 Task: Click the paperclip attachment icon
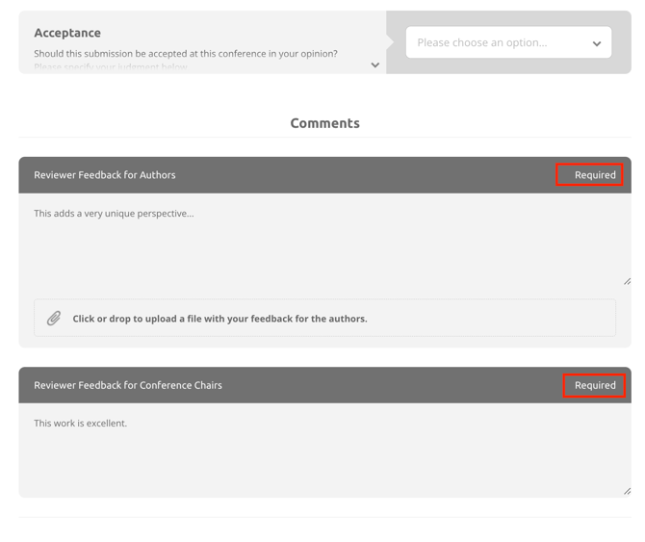pos(54,319)
